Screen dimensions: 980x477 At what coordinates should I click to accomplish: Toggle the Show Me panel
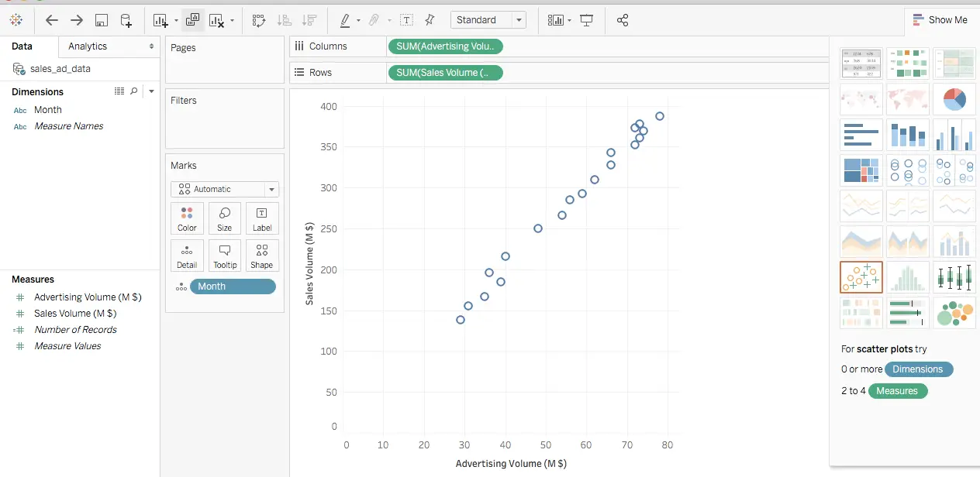[940, 19]
